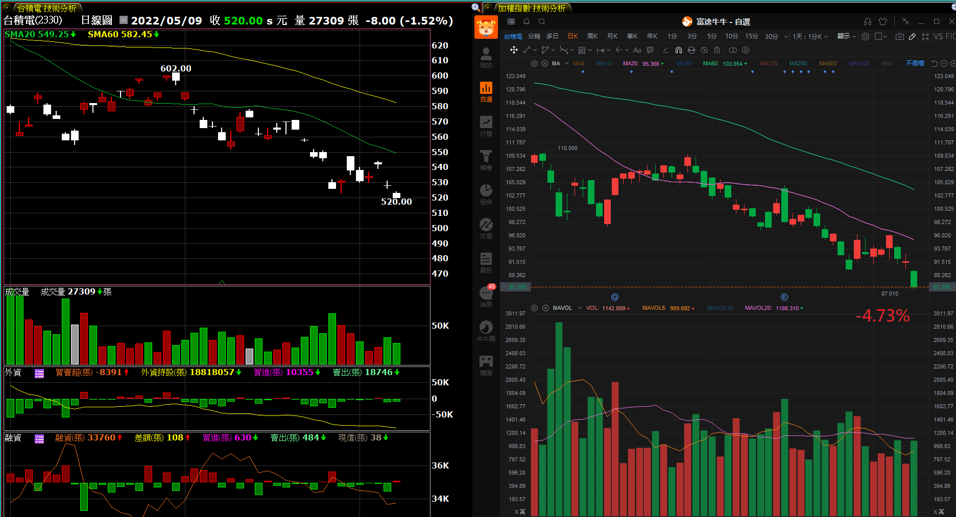Open the notification bell in Futu title bar

point(527,21)
